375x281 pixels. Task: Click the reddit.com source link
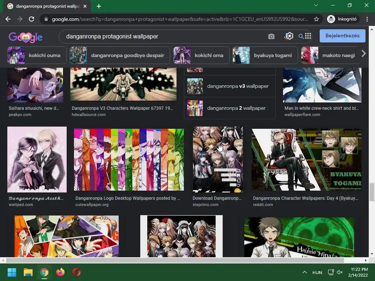coord(263,205)
